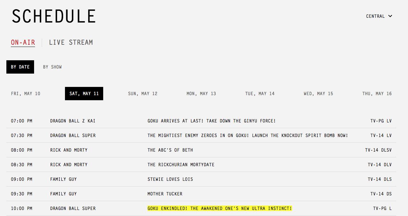The height and width of the screenshot is (216, 408).
Task: Open Dragon Ball Super 07:30 PM show
Action: tap(73, 135)
